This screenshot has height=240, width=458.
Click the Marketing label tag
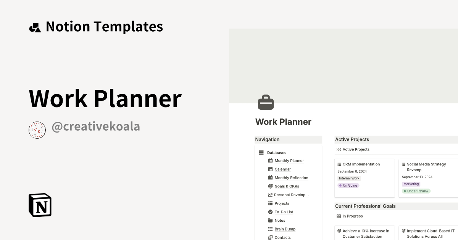click(411, 184)
